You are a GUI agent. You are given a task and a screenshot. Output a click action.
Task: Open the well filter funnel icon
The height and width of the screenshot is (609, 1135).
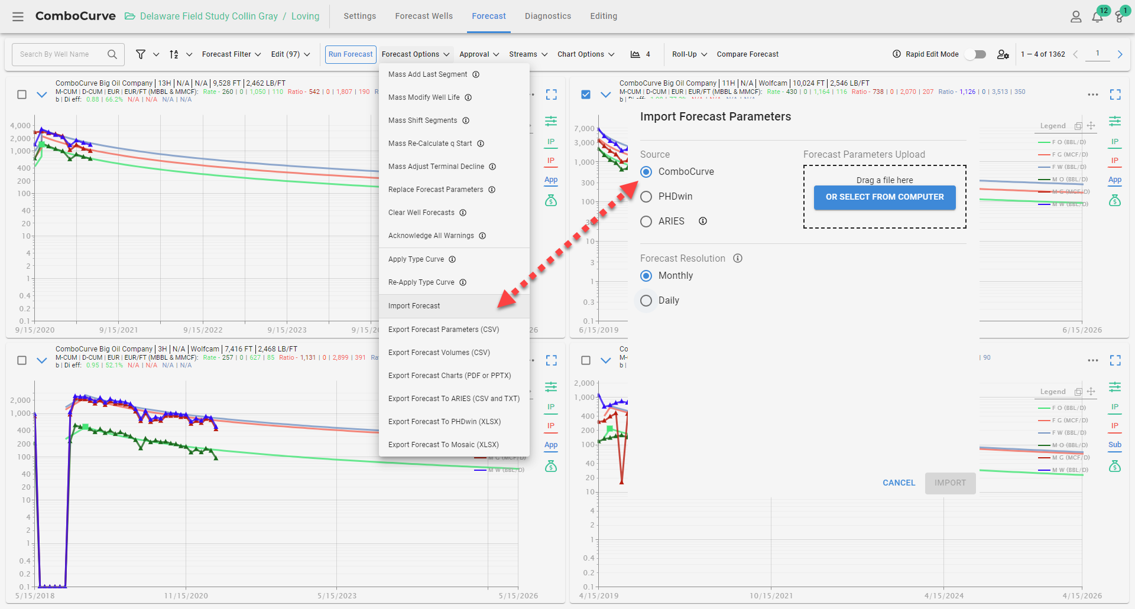pyautogui.click(x=141, y=54)
